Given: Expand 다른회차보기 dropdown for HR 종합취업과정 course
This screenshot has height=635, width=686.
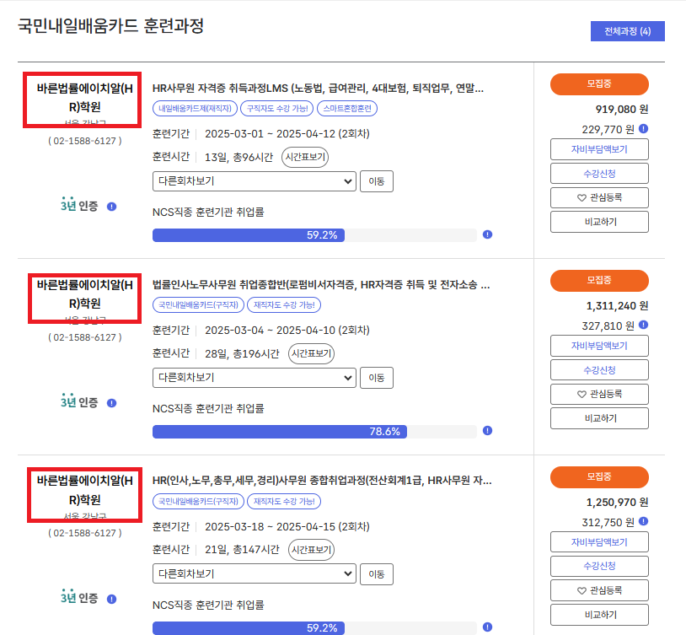Looking at the screenshot, I should click(x=255, y=574).
